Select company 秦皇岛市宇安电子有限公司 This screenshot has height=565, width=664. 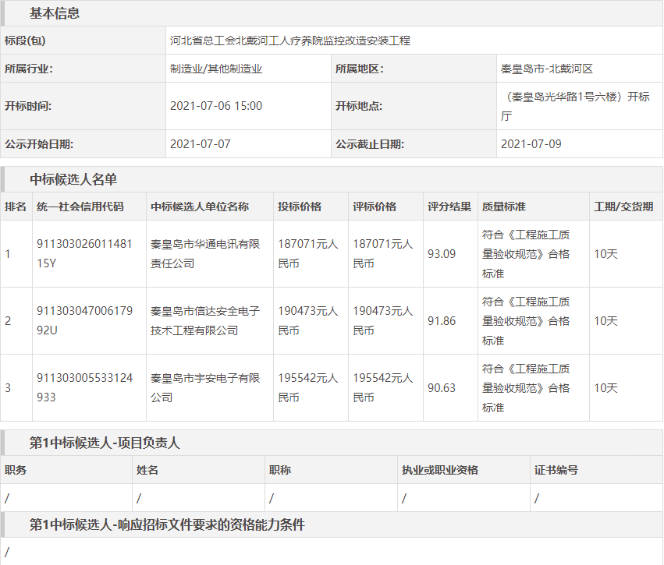[205, 387]
